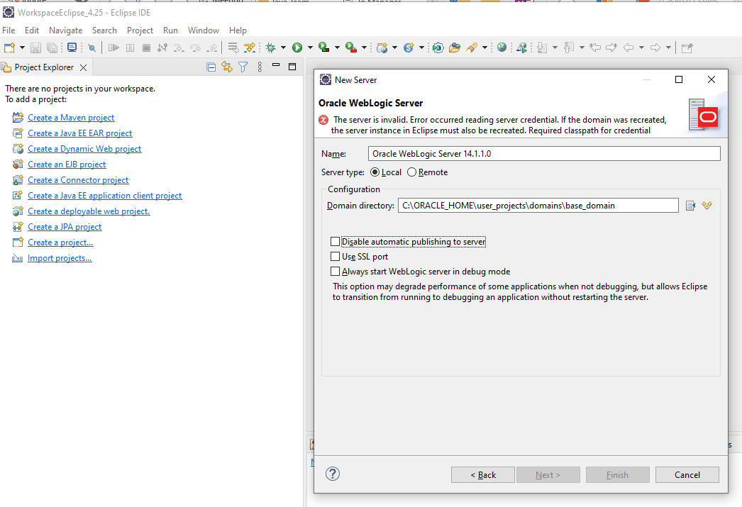Click the Resume debug icon

[x=113, y=48]
